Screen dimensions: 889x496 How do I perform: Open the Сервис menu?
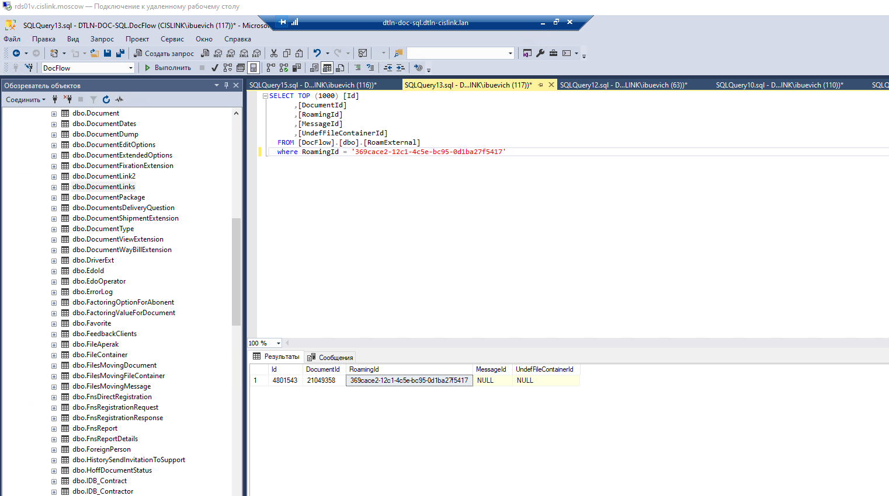pyautogui.click(x=172, y=39)
